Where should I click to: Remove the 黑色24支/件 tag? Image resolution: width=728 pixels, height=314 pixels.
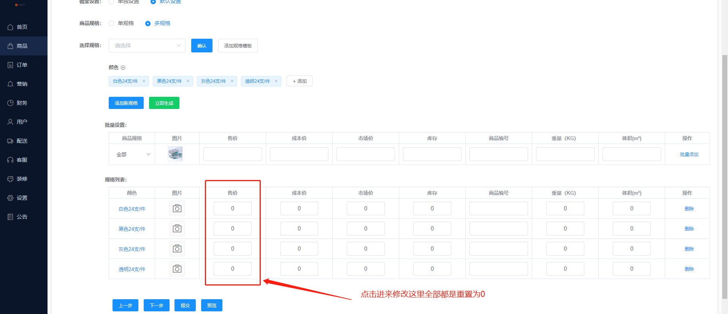[x=188, y=81]
